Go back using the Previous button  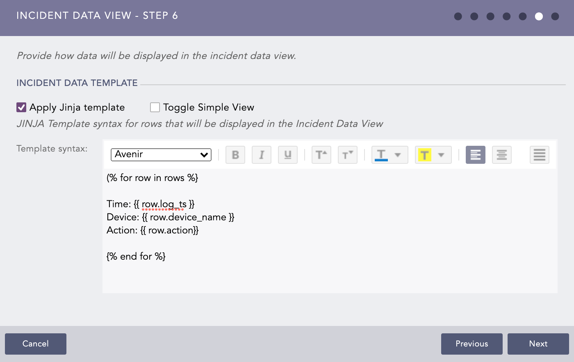pyautogui.click(x=471, y=344)
